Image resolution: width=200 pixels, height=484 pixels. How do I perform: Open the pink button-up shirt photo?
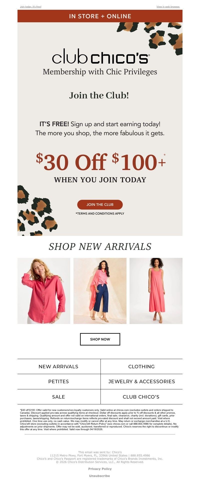[x=44, y=291]
